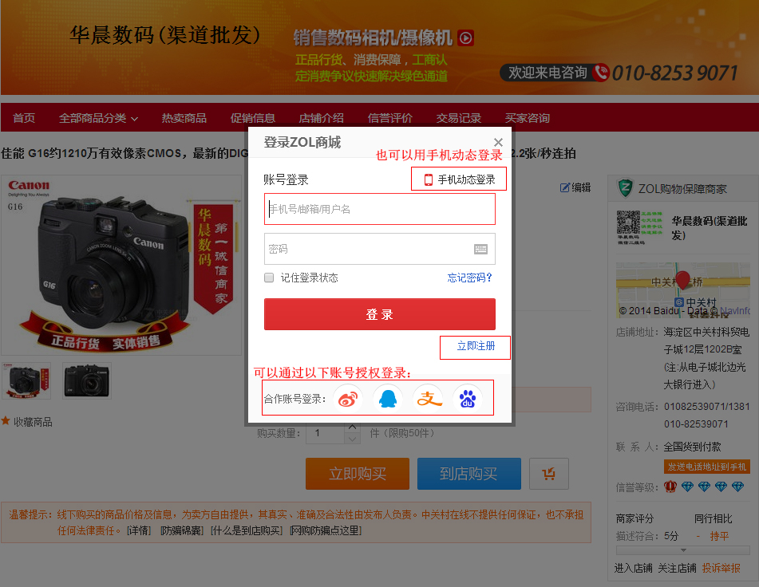Open the [网购防骗点这里] link

[x=326, y=530]
